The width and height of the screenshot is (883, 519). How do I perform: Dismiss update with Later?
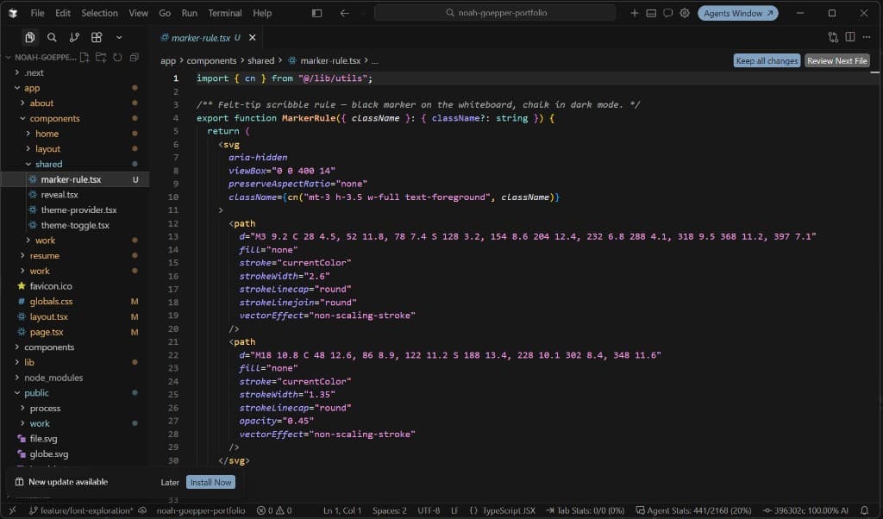point(170,483)
